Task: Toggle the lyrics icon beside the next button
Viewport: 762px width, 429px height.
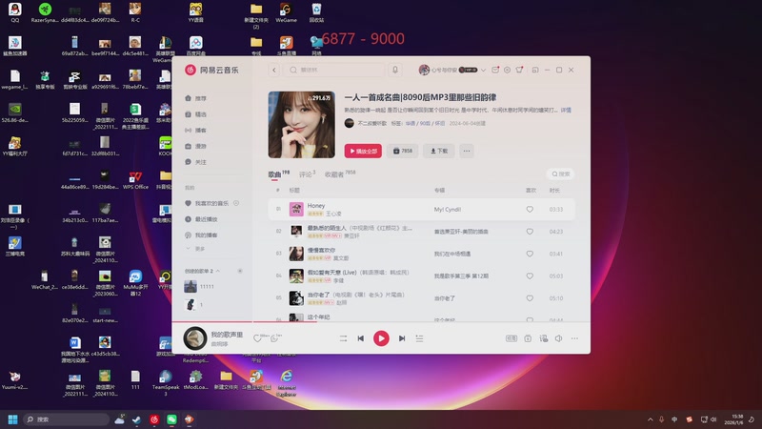Action: (419, 338)
